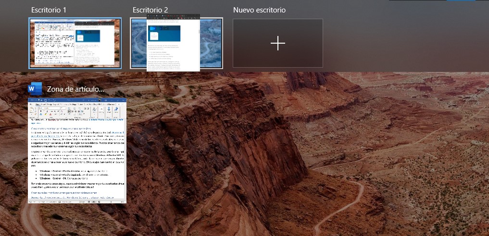Click the "Zona de artículo..." window title
The width and height of the screenshot is (489, 236).
[x=75, y=89]
